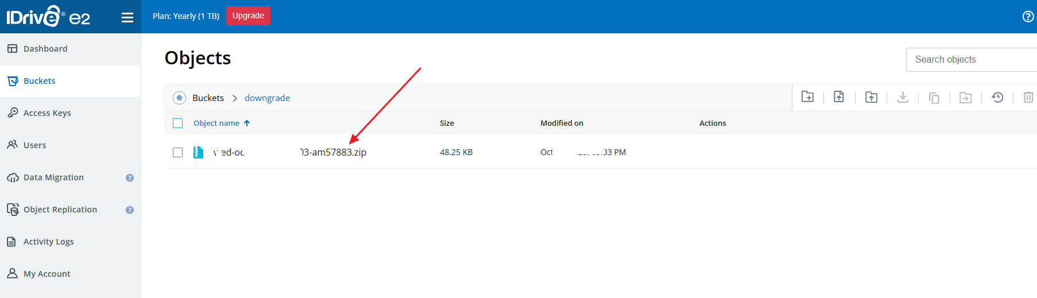Click the delete trash icon

(1028, 98)
